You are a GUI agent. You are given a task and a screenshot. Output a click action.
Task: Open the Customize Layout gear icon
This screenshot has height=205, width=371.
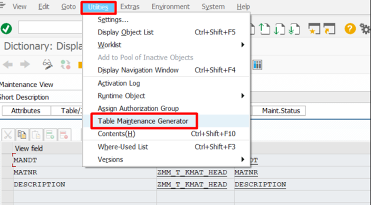(365, 28)
